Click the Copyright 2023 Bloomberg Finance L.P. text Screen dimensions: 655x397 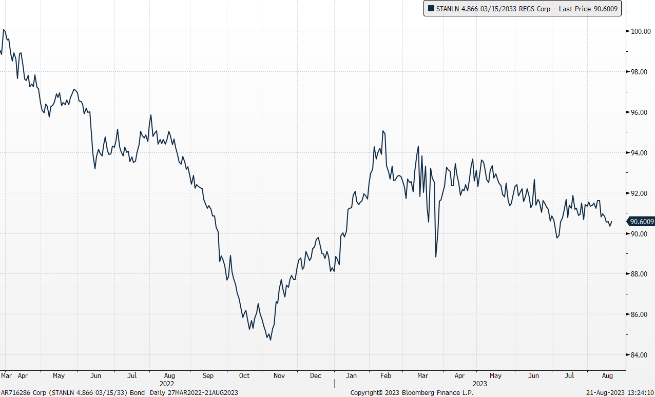412,392
